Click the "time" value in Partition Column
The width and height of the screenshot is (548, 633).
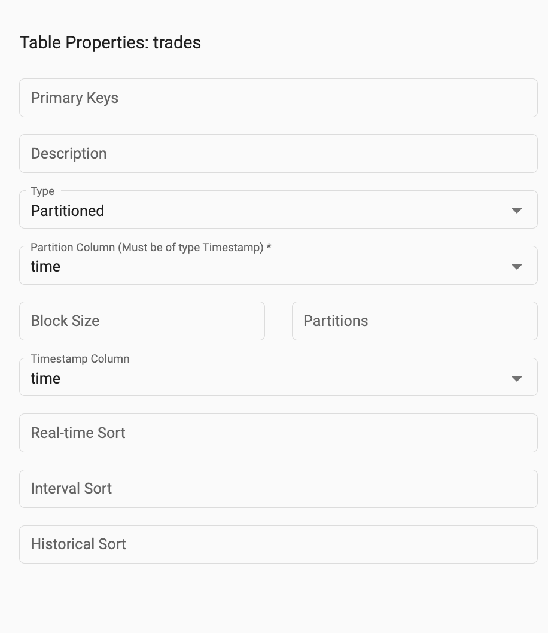click(x=45, y=267)
